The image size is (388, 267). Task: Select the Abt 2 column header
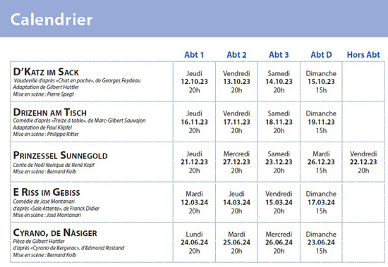click(236, 55)
